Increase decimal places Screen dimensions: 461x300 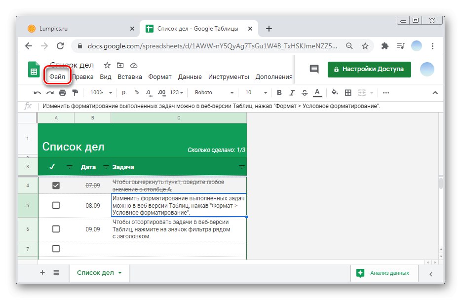(x=161, y=93)
